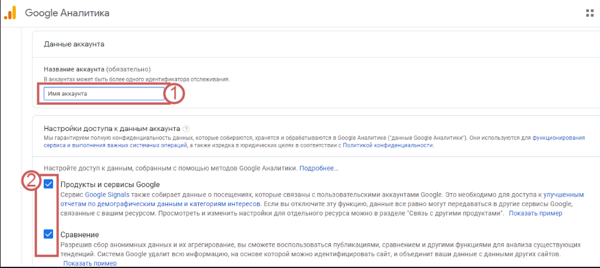This screenshot has height=268, width=600.
Task: Click the Продукты и сервисы Google label
Action: click(x=110, y=184)
